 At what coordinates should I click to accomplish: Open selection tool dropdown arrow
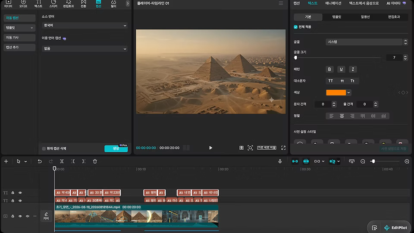click(x=25, y=161)
